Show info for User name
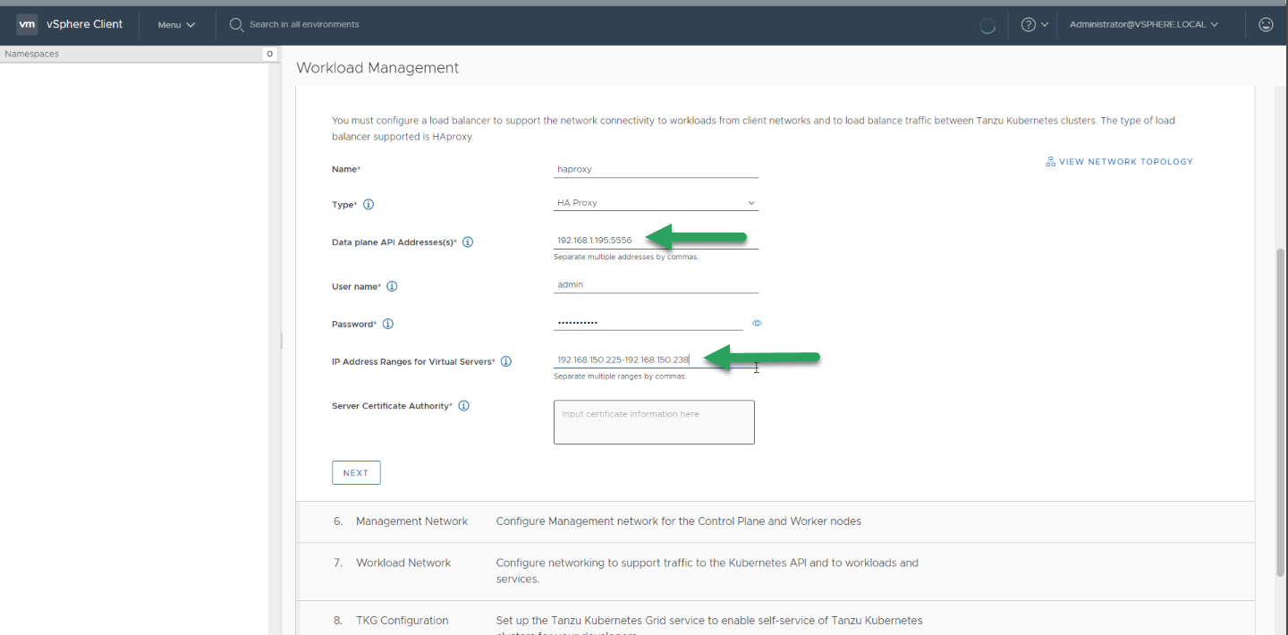The width and height of the screenshot is (1288, 635). tap(392, 287)
